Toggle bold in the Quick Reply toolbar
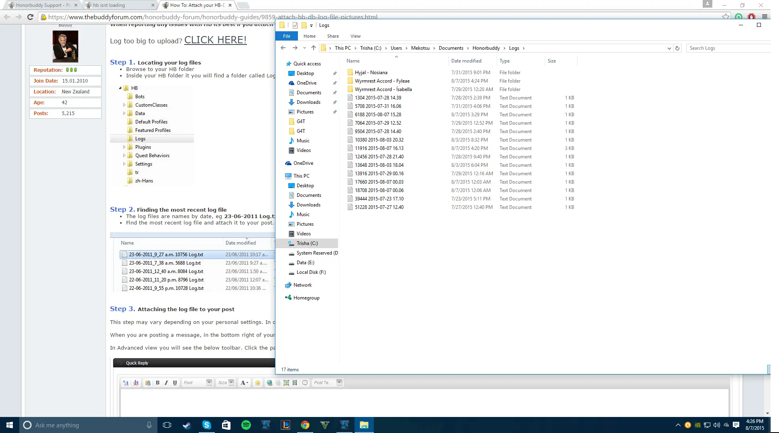This screenshot has height=433, width=779. (x=157, y=382)
